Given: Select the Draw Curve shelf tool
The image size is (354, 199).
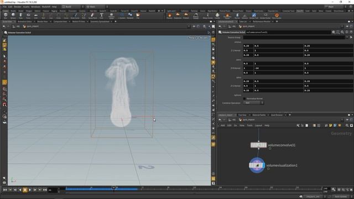Looking at the screenshot, I should 75,16.
